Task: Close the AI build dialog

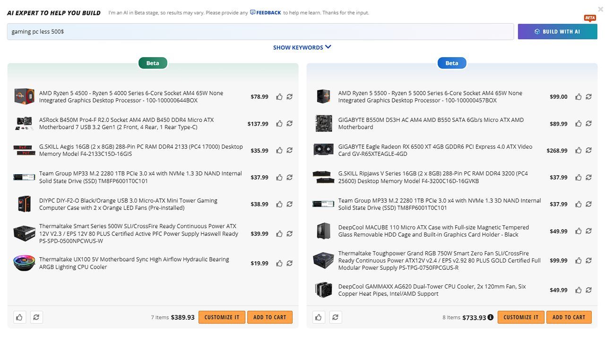Action: pos(601,9)
